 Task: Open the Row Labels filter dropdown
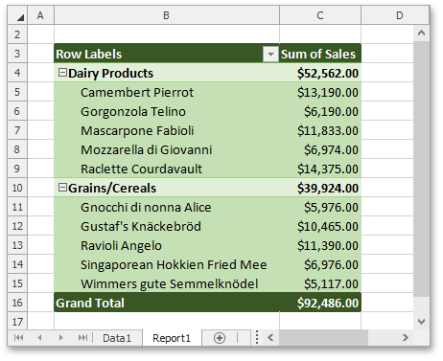pos(270,55)
